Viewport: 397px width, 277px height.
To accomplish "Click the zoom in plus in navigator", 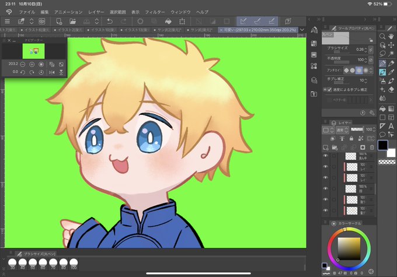I will 32,64.
